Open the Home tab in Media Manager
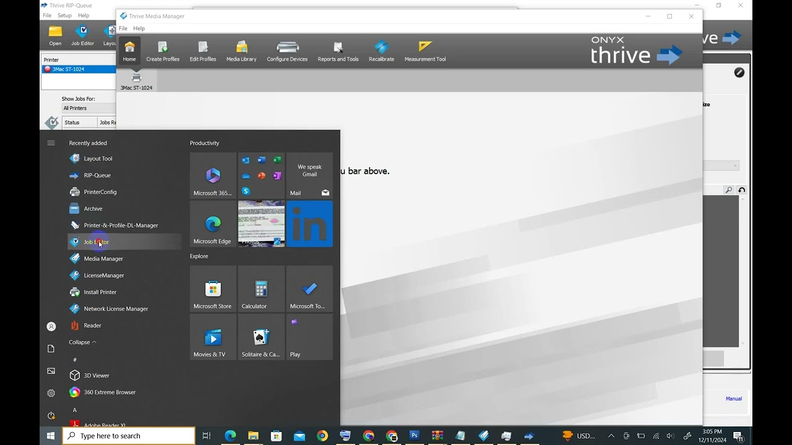Viewport: 792px width, 445px height. click(x=129, y=51)
